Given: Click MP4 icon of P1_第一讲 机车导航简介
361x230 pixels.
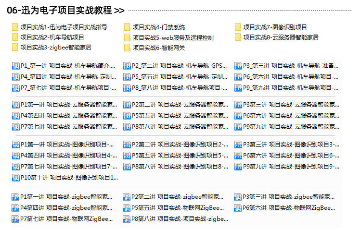Looking at the screenshot, I should pos(16,66).
